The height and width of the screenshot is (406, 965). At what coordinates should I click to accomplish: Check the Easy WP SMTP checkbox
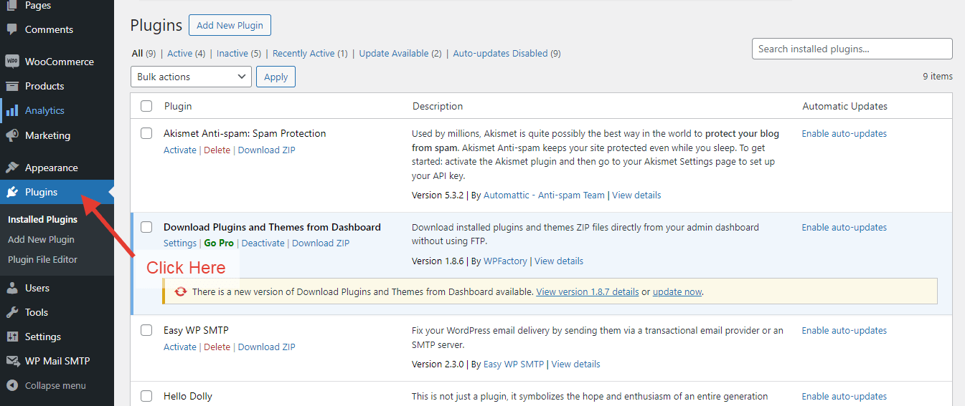[x=146, y=330]
